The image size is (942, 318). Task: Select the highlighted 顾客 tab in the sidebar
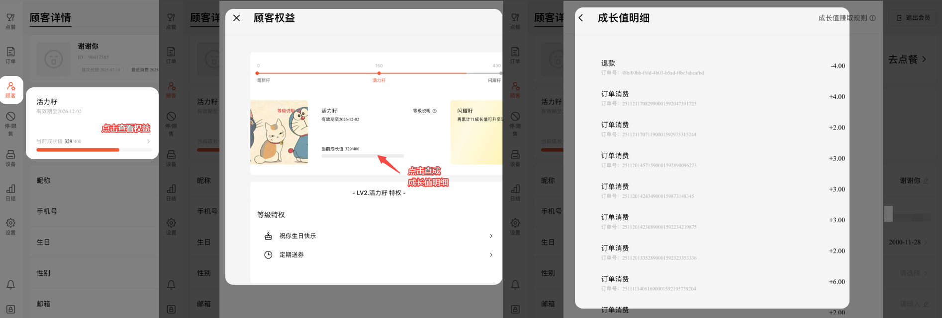[x=11, y=90]
